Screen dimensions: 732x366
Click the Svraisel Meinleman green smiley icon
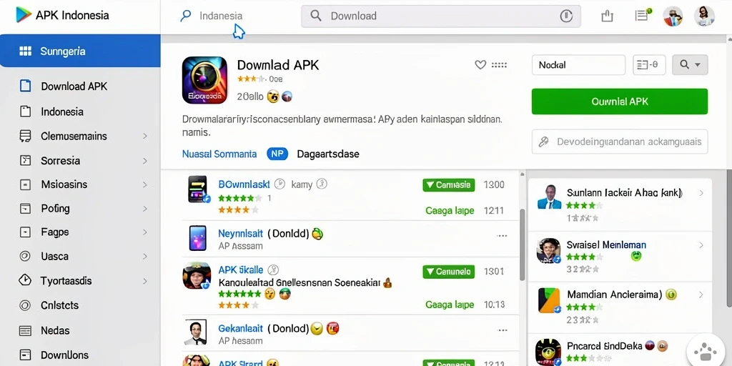point(635,256)
